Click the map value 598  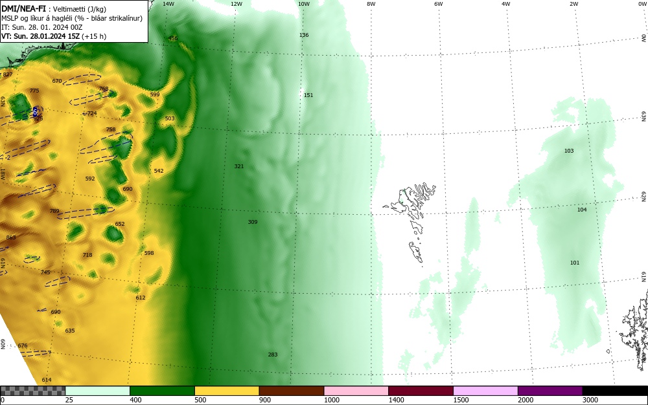point(149,253)
